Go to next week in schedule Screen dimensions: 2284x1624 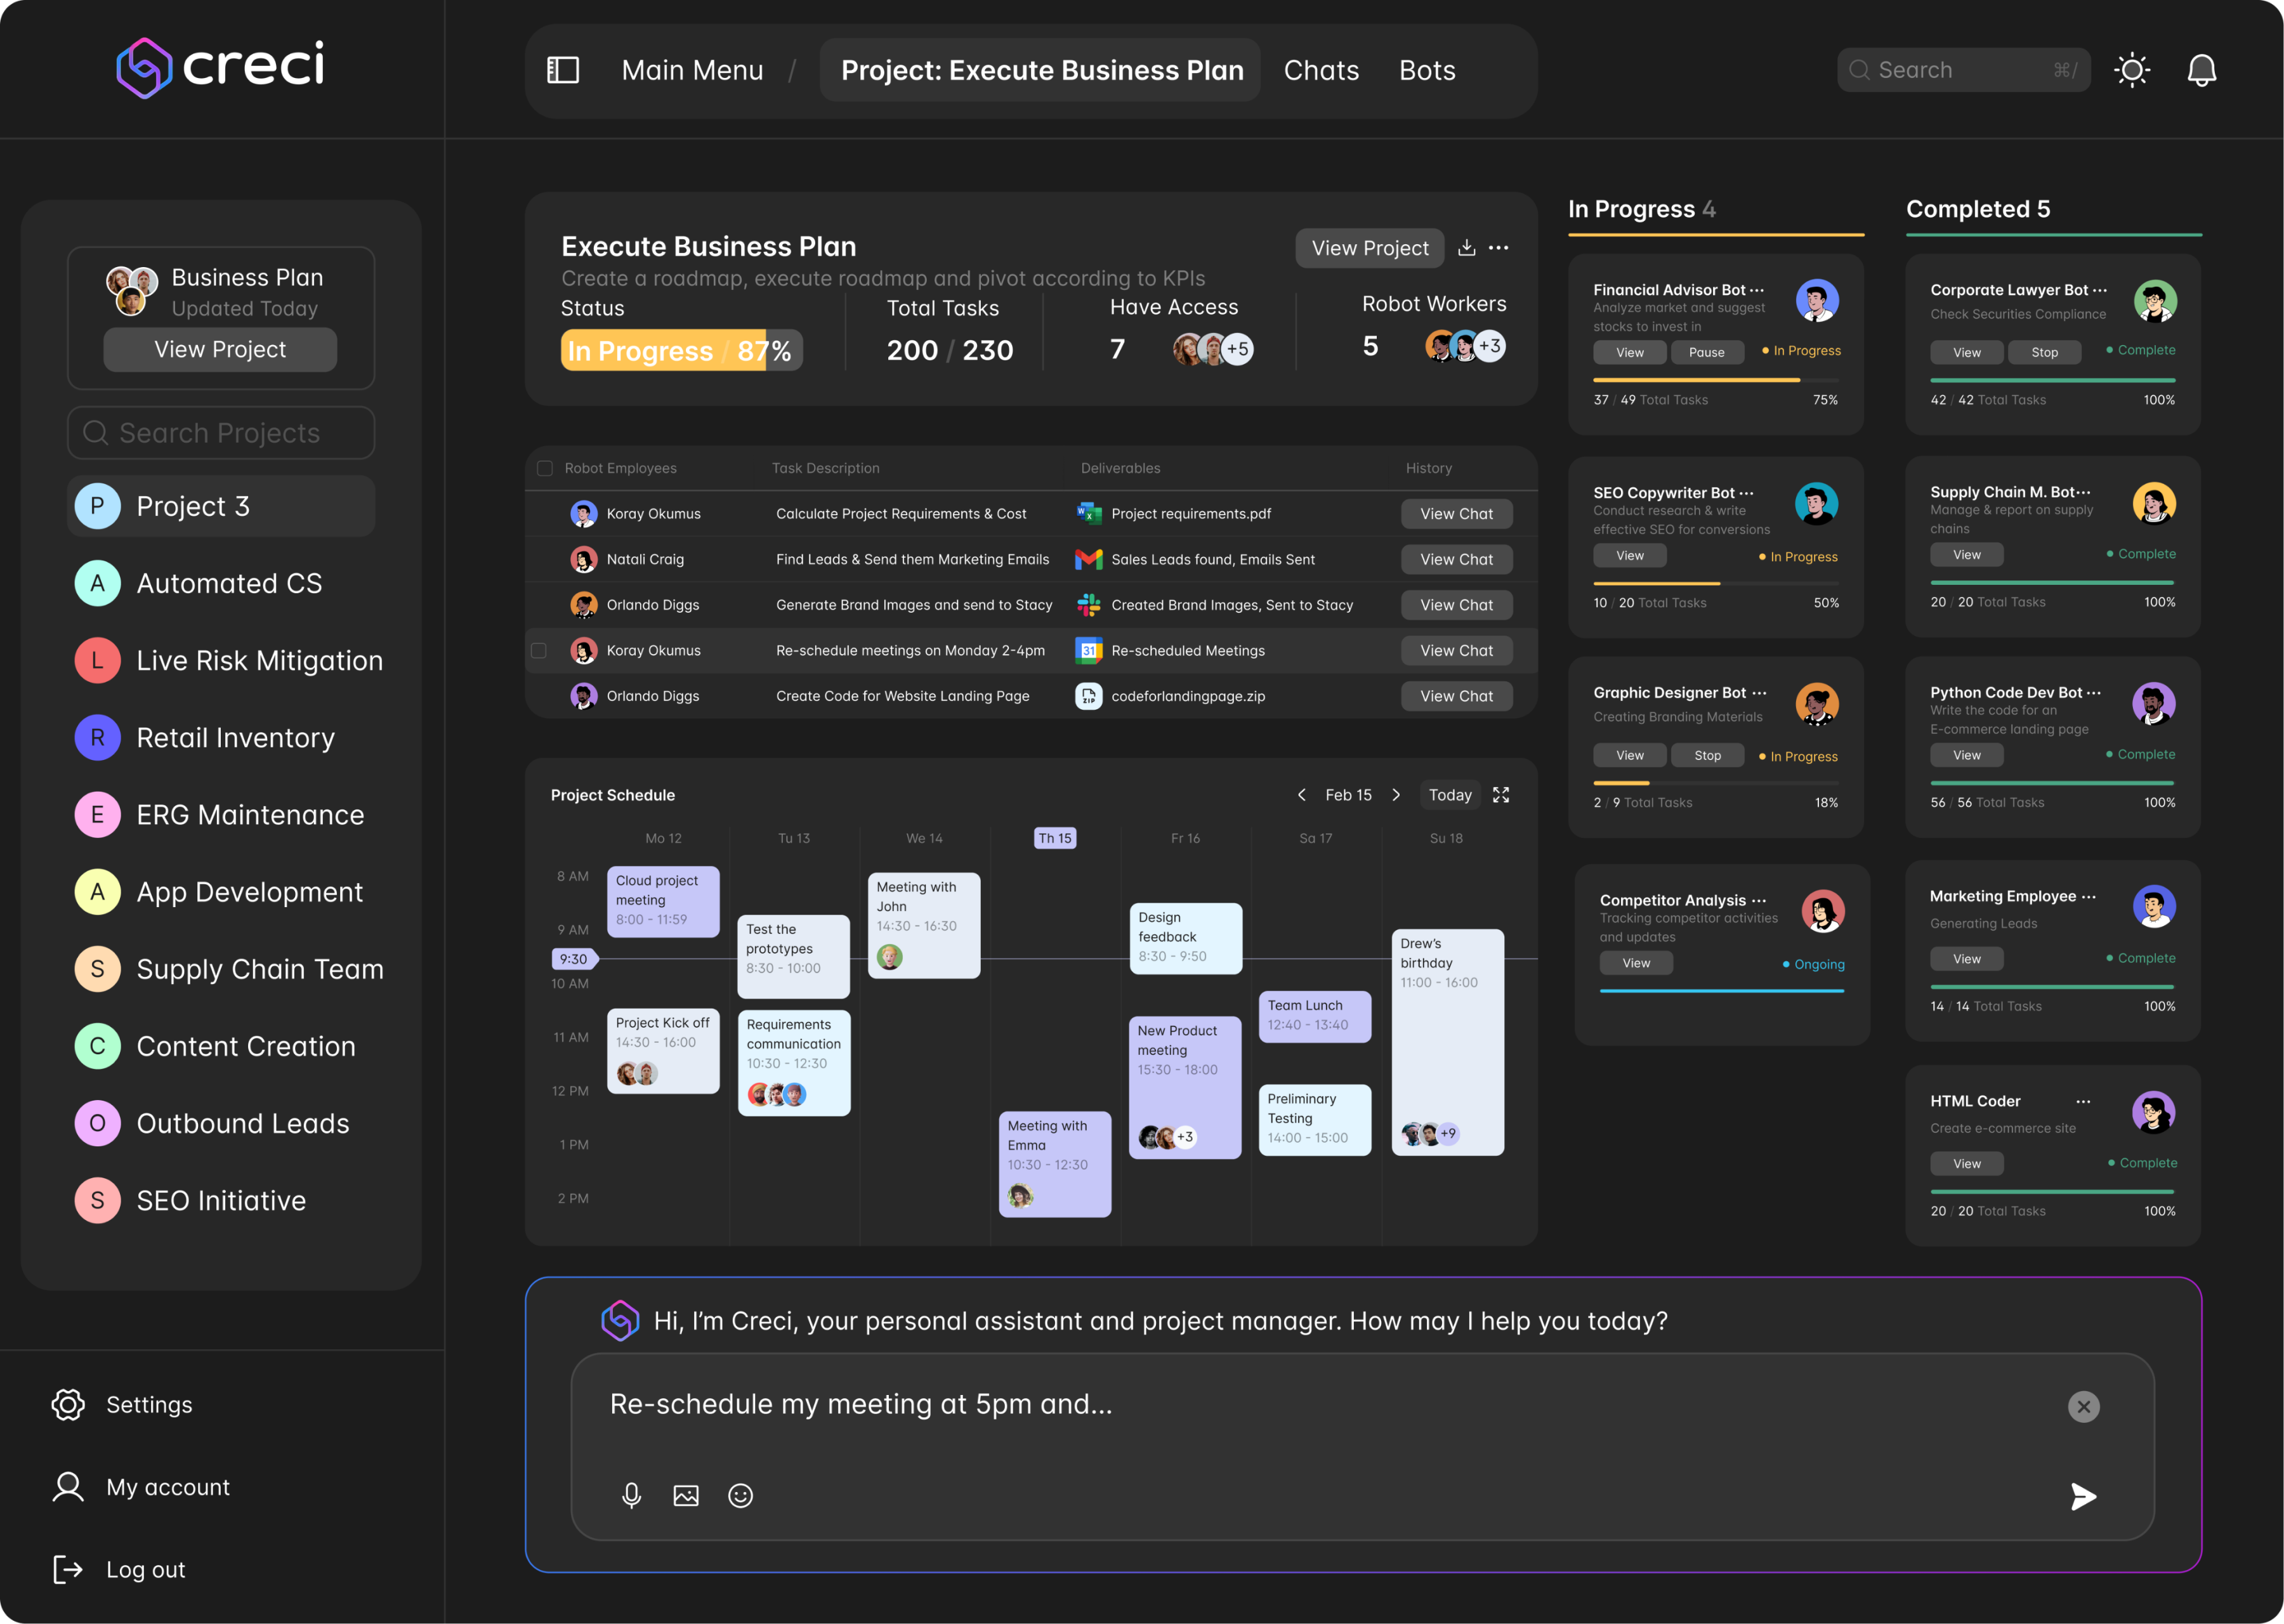[x=1396, y=795]
